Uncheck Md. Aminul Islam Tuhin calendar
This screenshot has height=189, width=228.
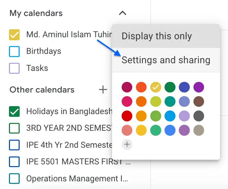pyautogui.click(x=14, y=35)
